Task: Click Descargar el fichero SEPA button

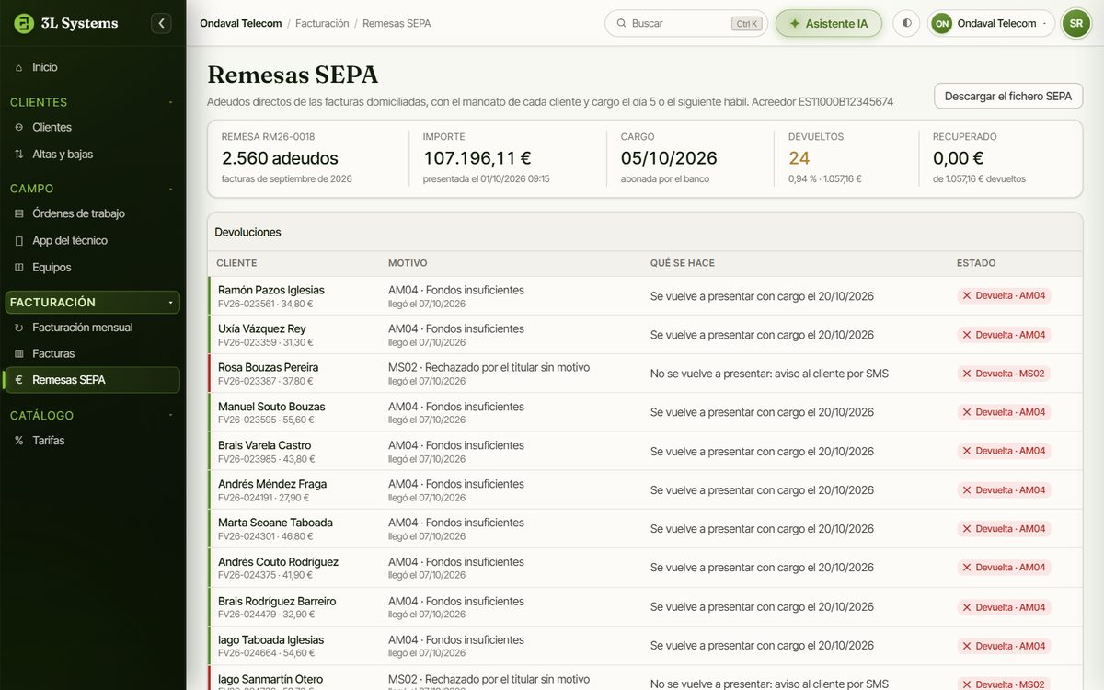Action: [1008, 96]
